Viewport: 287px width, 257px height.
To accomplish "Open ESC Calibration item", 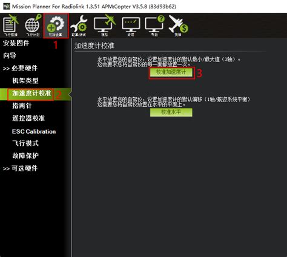I will [34, 131].
